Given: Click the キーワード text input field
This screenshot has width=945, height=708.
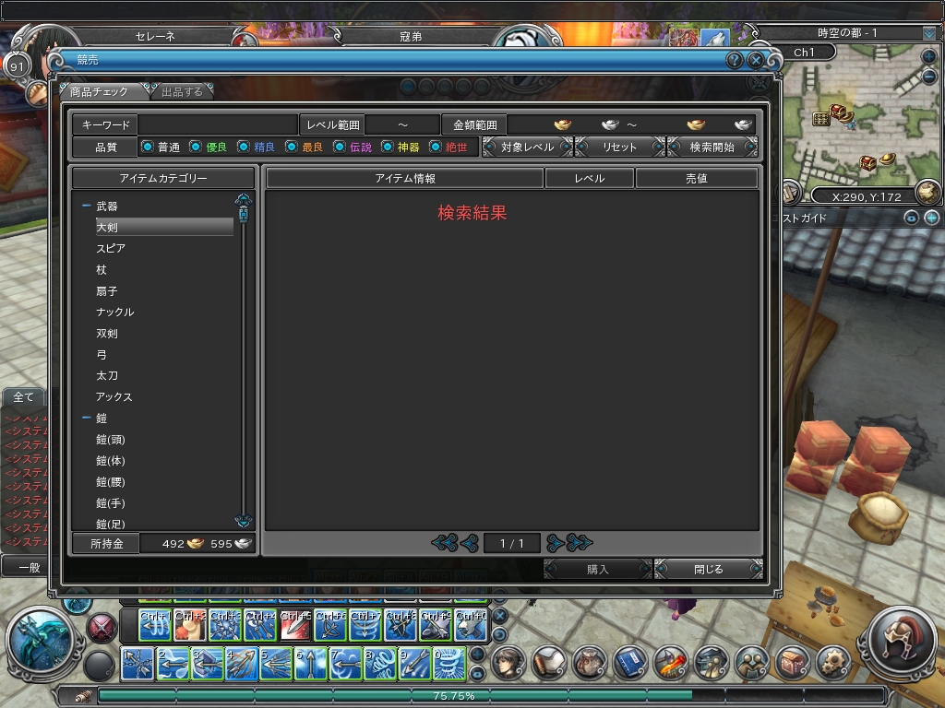Looking at the screenshot, I should [218, 124].
